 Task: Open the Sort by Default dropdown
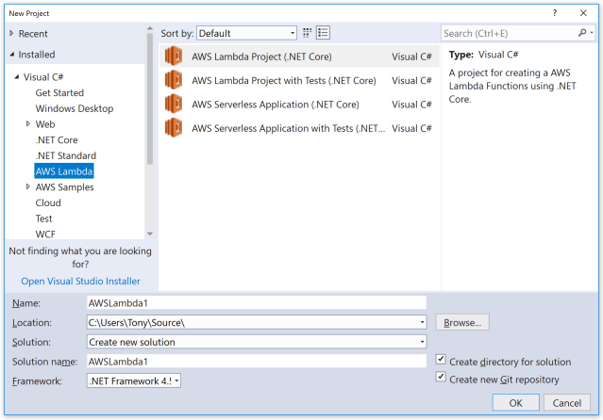pyautogui.click(x=246, y=33)
